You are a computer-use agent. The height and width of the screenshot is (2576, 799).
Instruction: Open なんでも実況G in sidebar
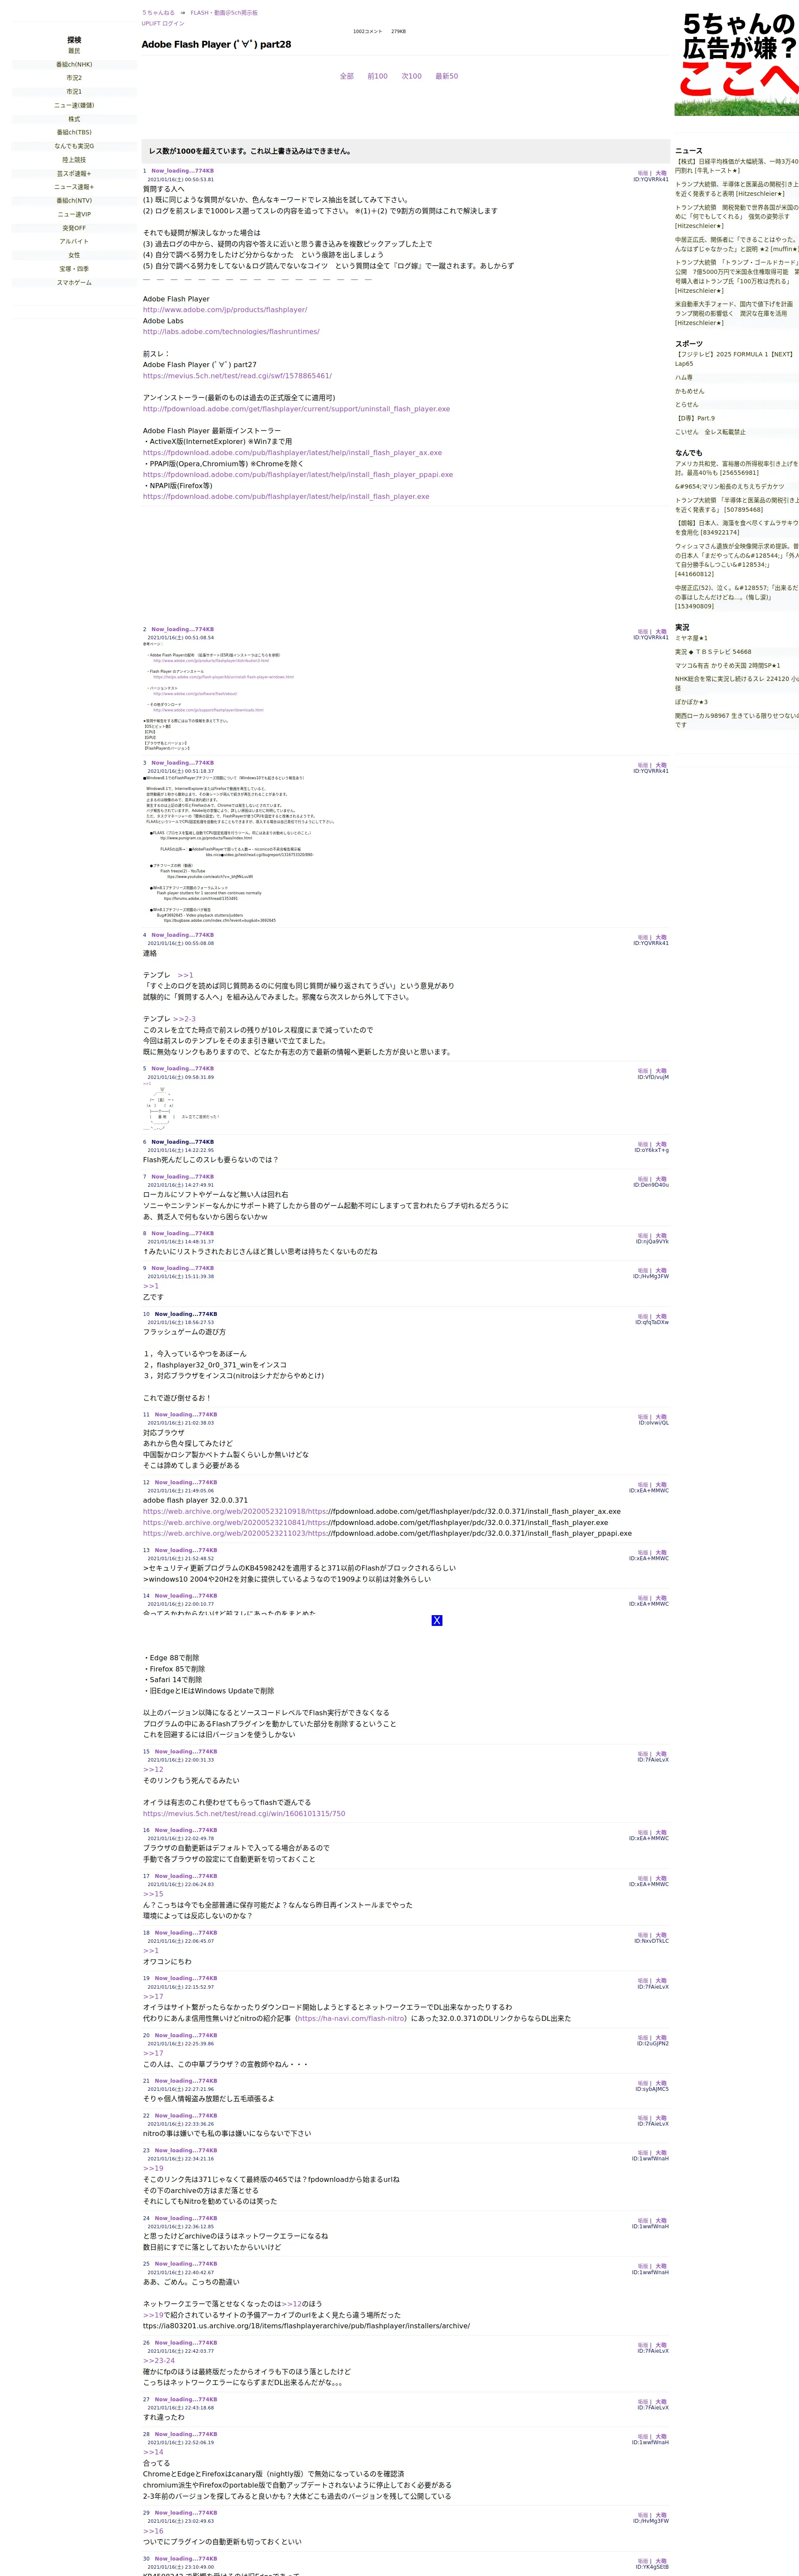click(x=74, y=146)
